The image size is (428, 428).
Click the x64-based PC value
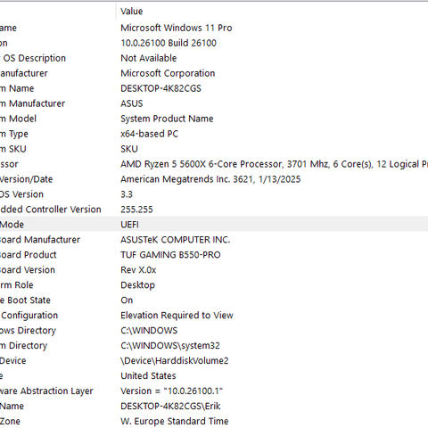tap(149, 134)
